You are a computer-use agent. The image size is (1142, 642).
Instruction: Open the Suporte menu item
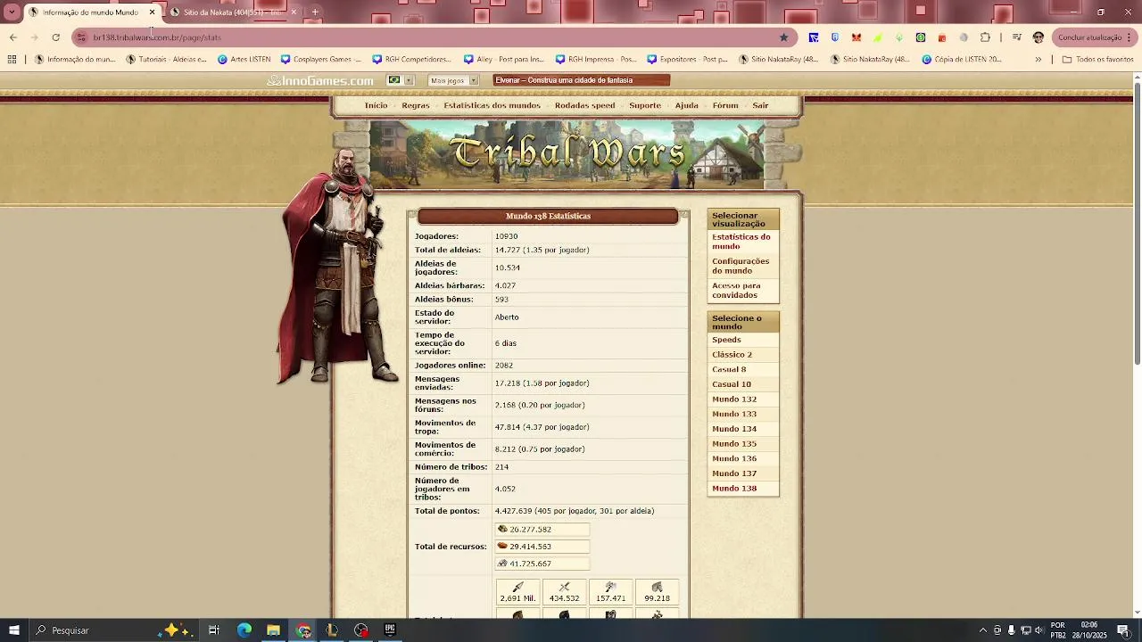tap(645, 105)
